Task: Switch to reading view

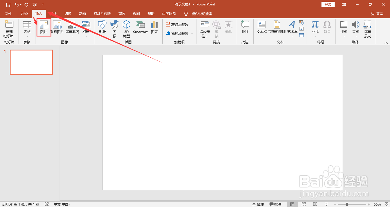Action: (x=315, y=204)
